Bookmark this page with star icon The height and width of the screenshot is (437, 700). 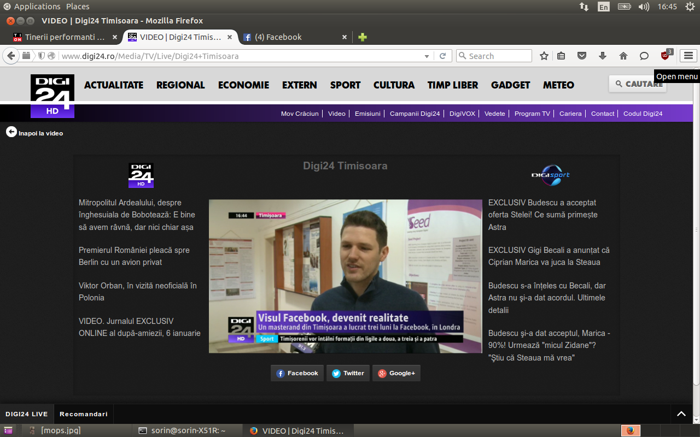coord(544,56)
